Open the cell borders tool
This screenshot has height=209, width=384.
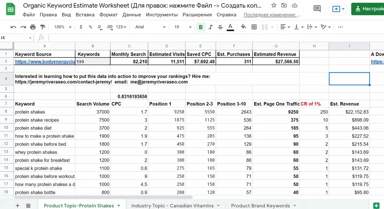point(254,27)
